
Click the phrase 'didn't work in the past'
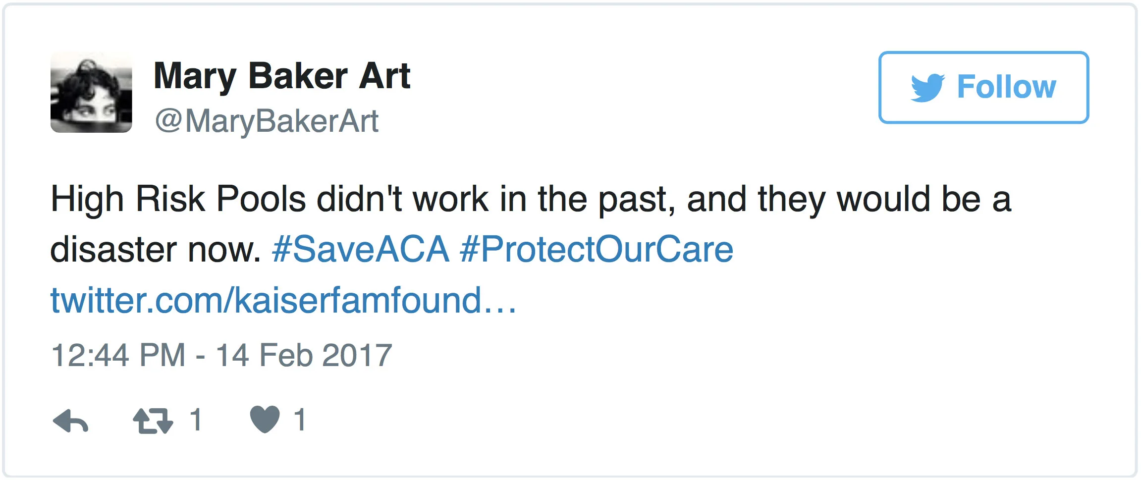tap(495, 199)
